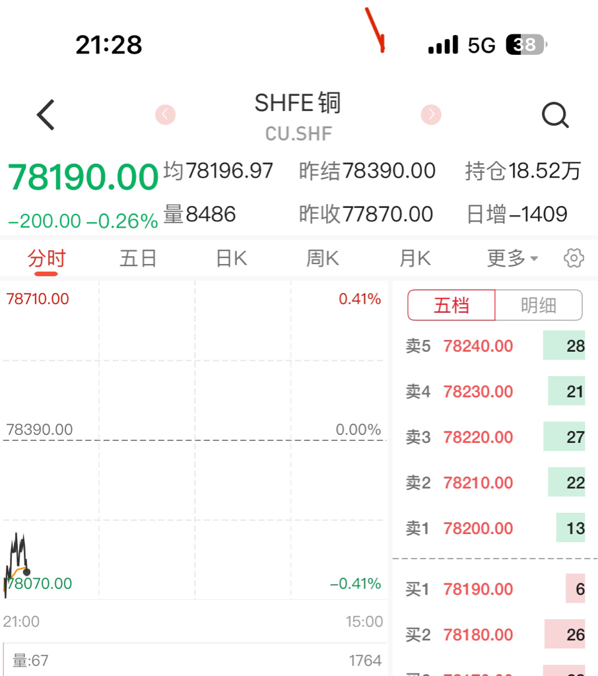Viewport: 598px width, 676px height.
Task: Select the 五日 chart tab
Action: click(138, 259)
